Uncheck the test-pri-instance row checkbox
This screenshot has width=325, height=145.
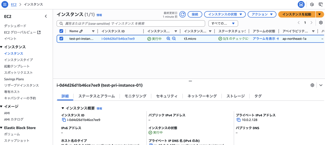pyautogui.click(x=61, y=39)
